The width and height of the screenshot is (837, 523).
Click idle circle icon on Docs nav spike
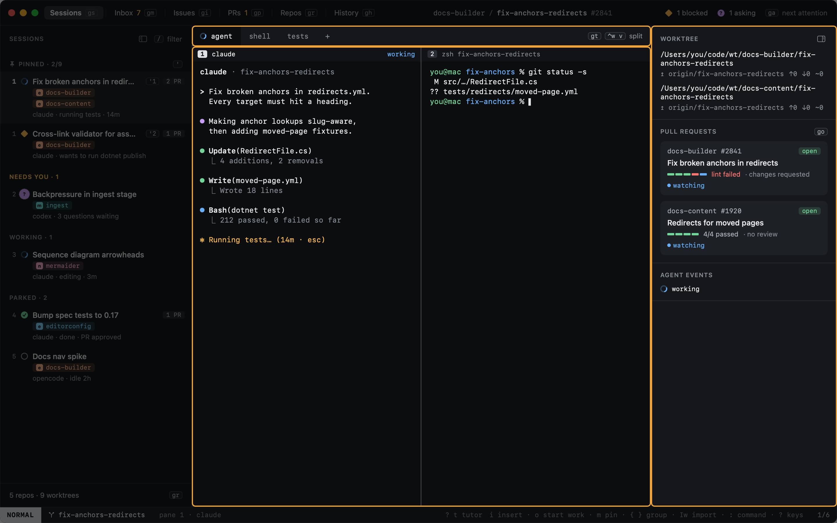click(24, 356)
